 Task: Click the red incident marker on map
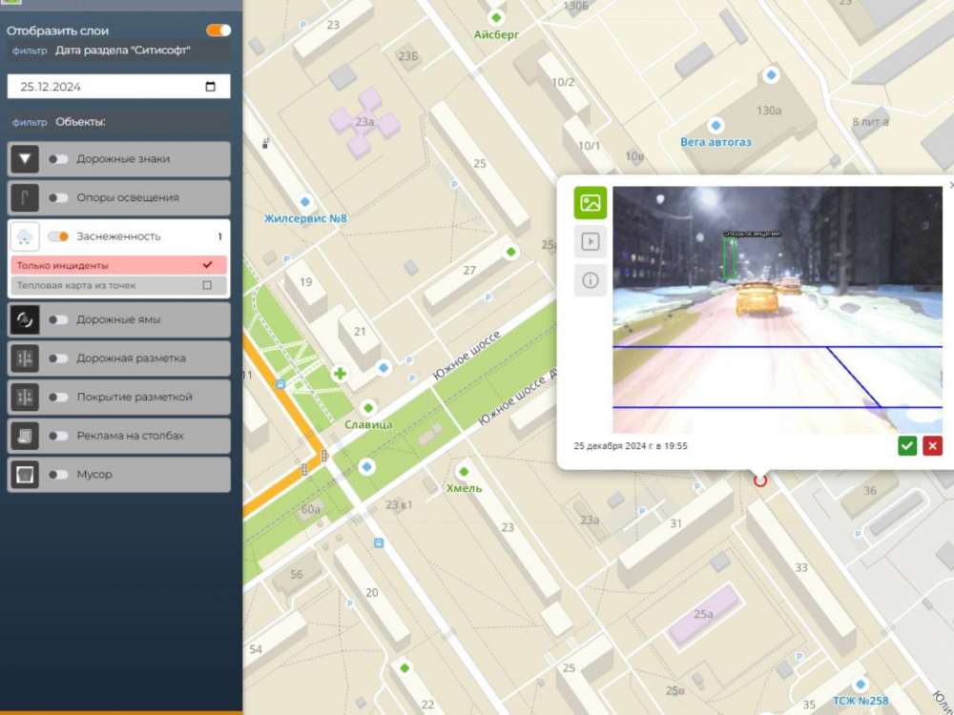(x=760, y=480)
